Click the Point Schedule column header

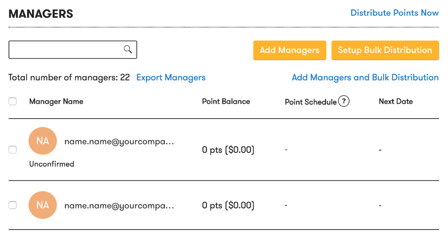(310, 102)
